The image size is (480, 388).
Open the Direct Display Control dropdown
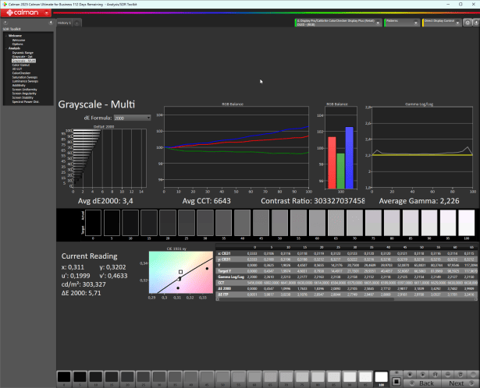point(457,23)
